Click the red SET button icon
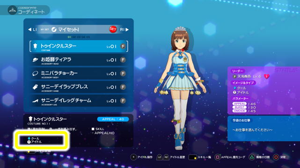The image size is (300, 168). coord(113,29)
